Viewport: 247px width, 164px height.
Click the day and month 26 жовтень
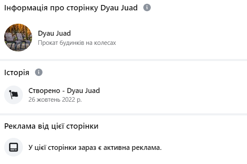click(45, 100)
